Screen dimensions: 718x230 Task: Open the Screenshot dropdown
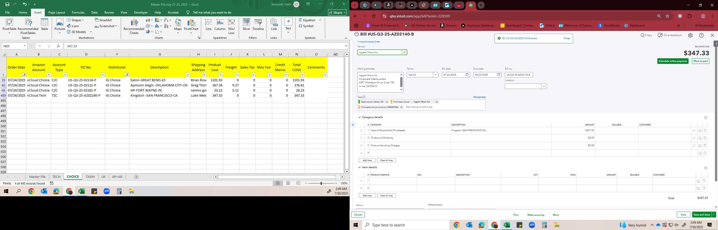[106, 26]
